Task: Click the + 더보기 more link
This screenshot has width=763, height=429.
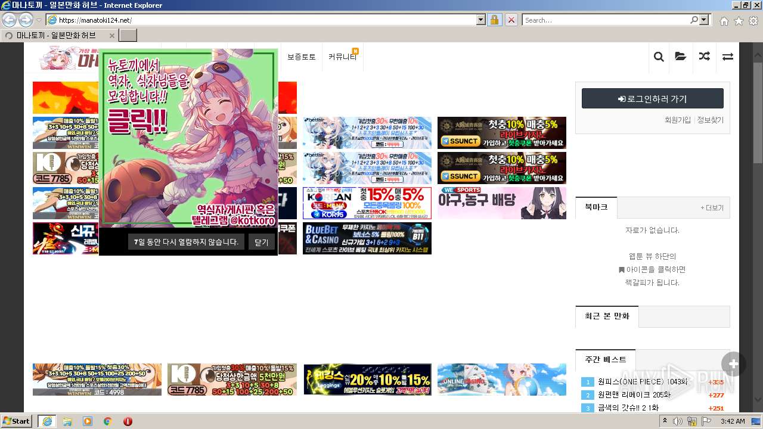Action: click(712, 208)
